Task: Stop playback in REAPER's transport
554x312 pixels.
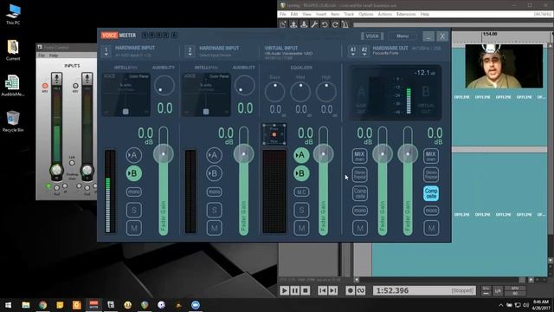Action: [306, 290]
